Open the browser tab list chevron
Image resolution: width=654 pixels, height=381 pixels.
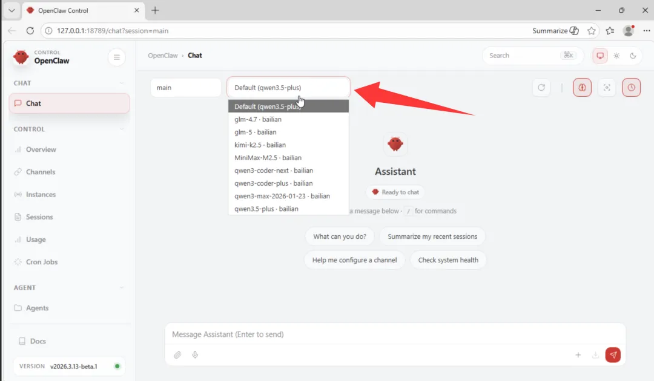coord(12,10)
